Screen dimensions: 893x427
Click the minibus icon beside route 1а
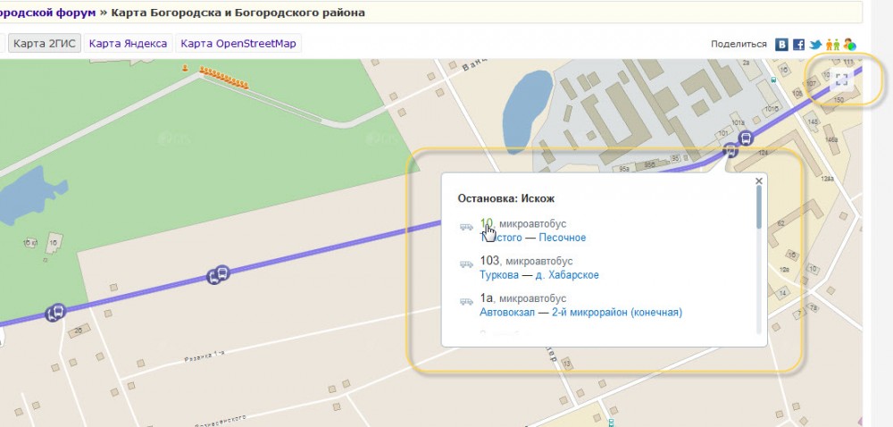click(466, 302)
